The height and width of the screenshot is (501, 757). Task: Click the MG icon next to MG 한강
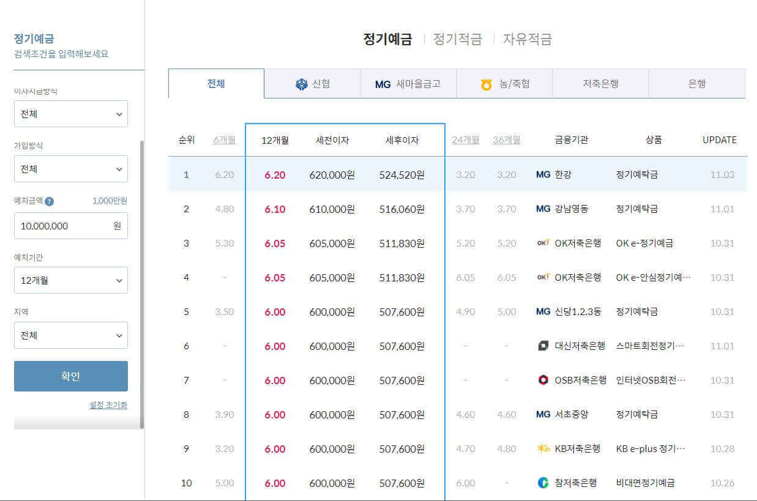pos(542,174)
